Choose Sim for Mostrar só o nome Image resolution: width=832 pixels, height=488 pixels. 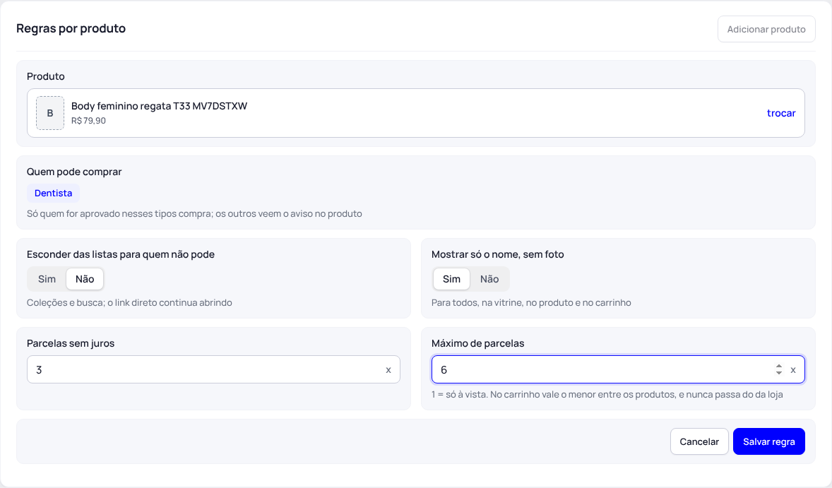[451, 279]
